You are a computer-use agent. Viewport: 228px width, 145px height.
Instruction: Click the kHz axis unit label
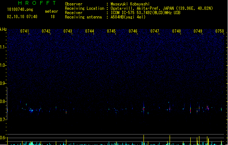[3, 29]
